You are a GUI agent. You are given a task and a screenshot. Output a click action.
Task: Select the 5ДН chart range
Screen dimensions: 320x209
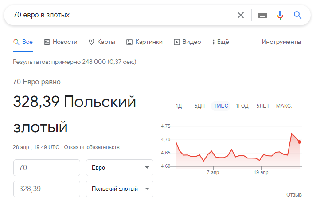click(199, 106)
